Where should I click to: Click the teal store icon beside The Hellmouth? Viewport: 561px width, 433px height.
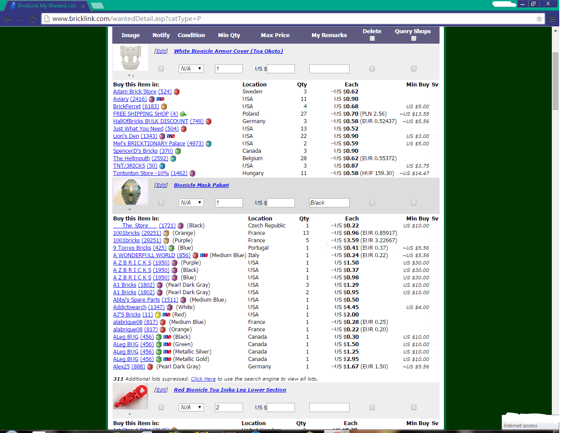(x=173, y=158)
